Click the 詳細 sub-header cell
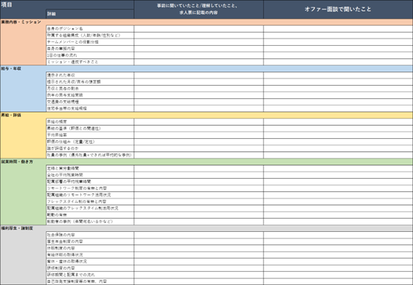 90,14
